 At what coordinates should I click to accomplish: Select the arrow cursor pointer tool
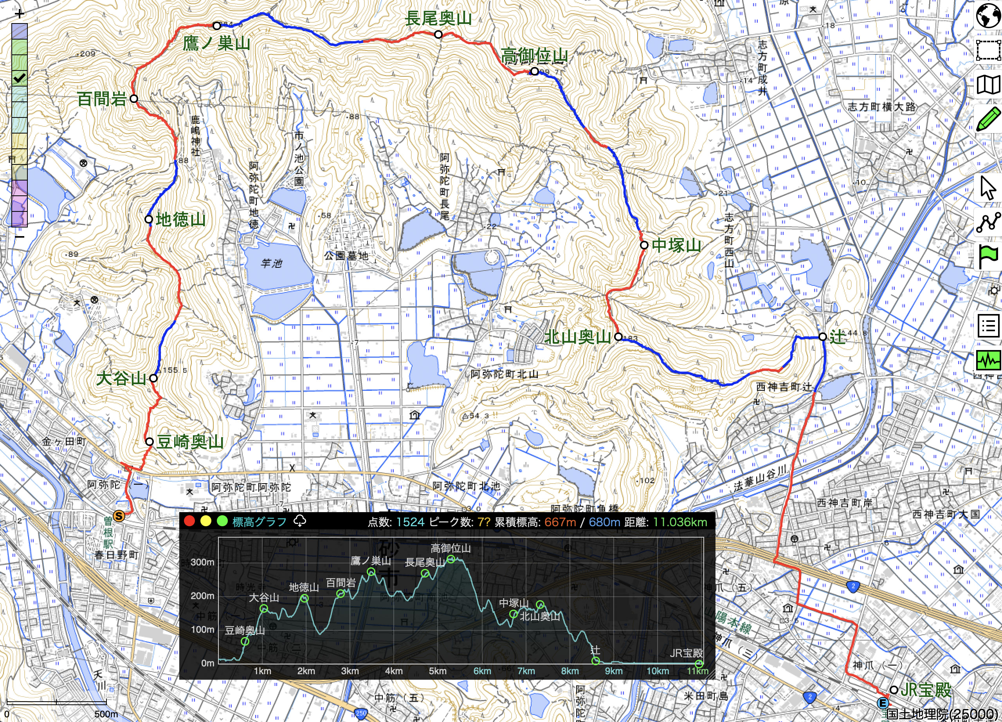click(x=988, y=188)
